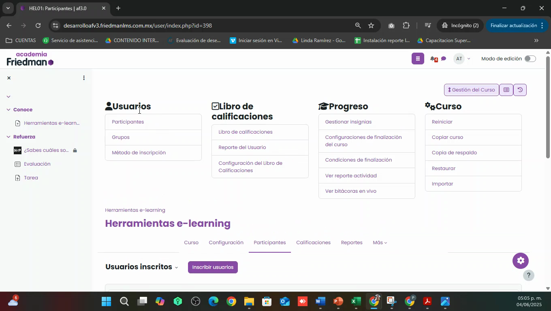
Task: Open Word from the taskbar
Action: point(320,301)
